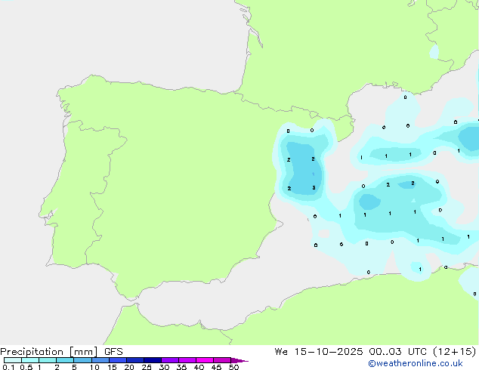Click the 45 to 50 mm legend swatch

tap(222, 360)
